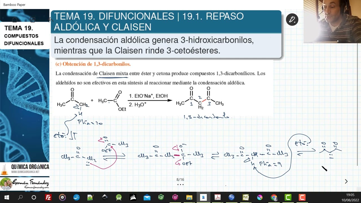361x203 pixels.
Task: Open the Mail app in taskbar
Action: [x=147, y=197]
